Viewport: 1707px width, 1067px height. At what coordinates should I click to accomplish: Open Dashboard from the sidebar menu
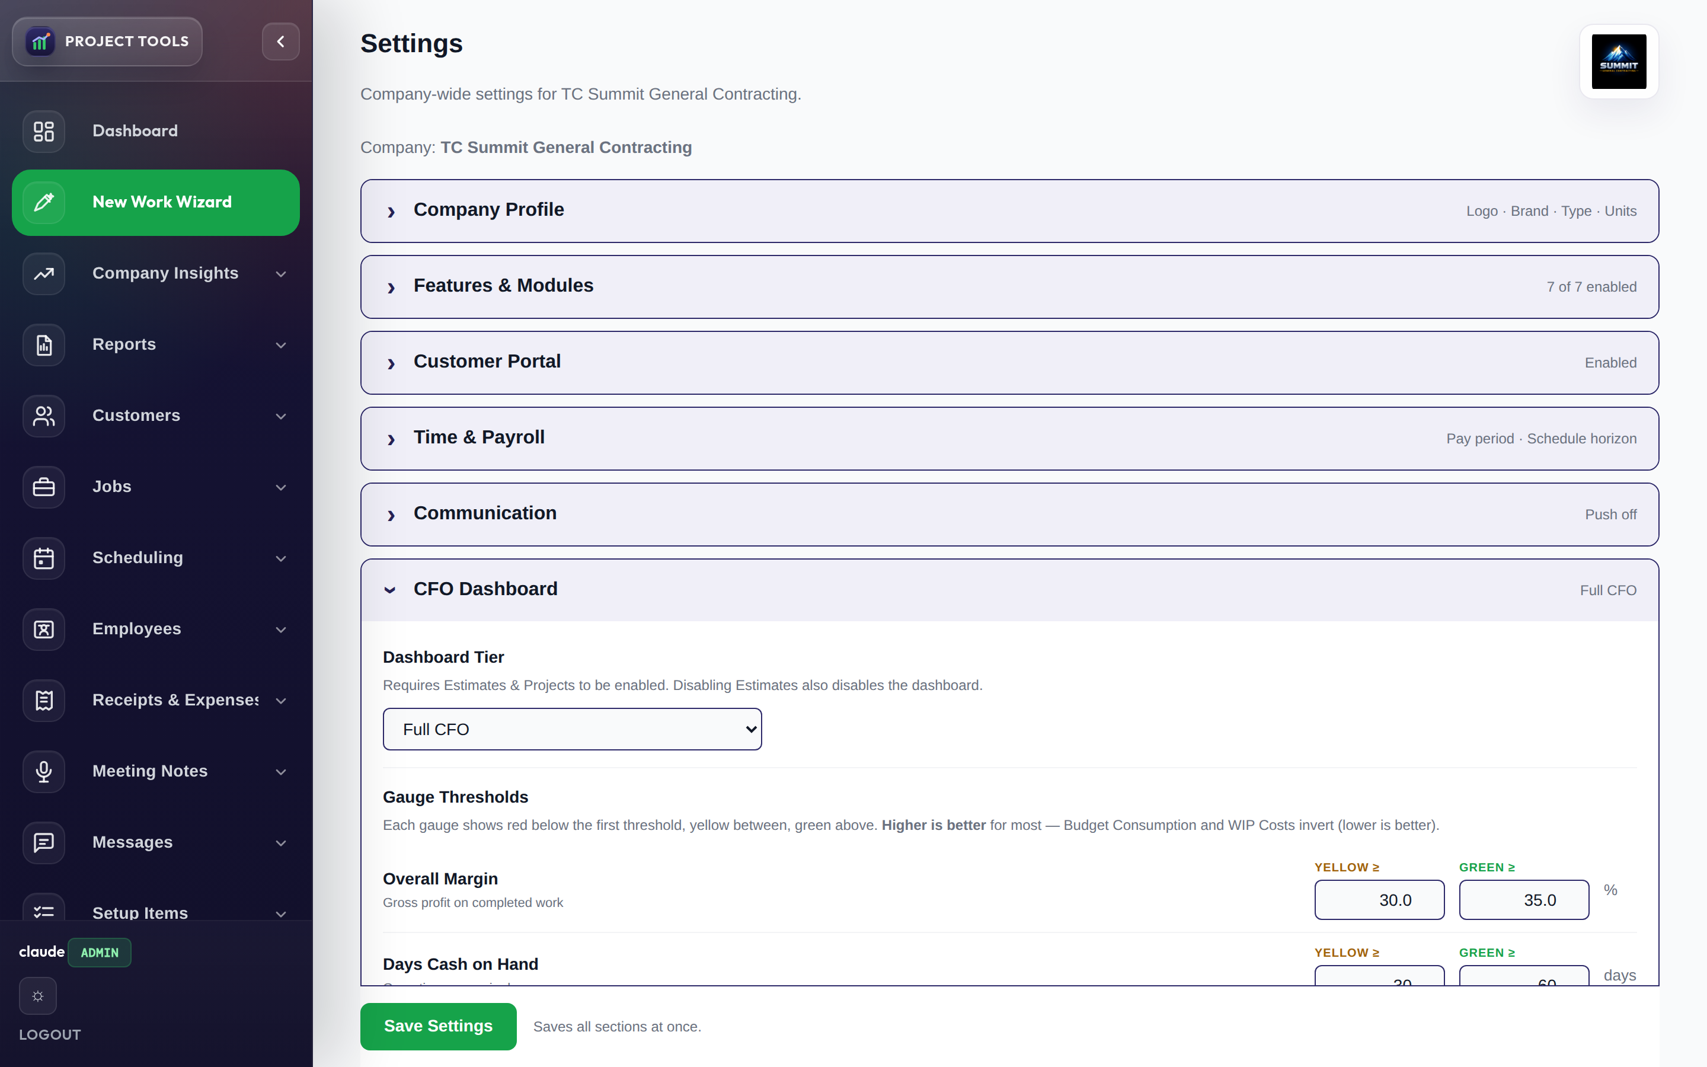tap(156, 131)
